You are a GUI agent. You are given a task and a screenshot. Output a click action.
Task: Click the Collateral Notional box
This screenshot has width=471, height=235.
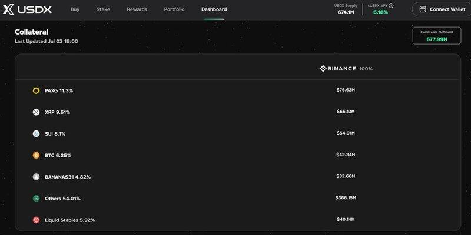437,36
